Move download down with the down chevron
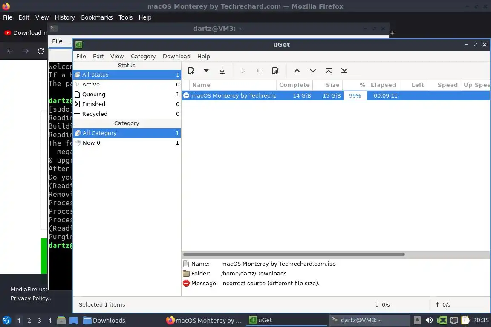This screenshot has height=327, width=491. tap(313, 71)
